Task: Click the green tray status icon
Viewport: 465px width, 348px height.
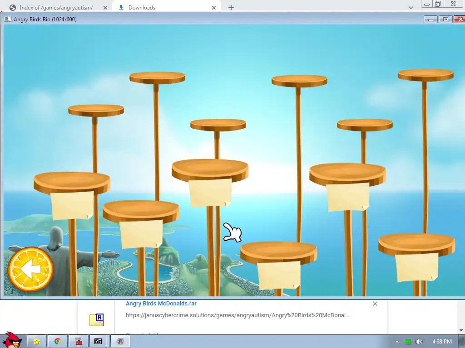Action: point(408,342)
